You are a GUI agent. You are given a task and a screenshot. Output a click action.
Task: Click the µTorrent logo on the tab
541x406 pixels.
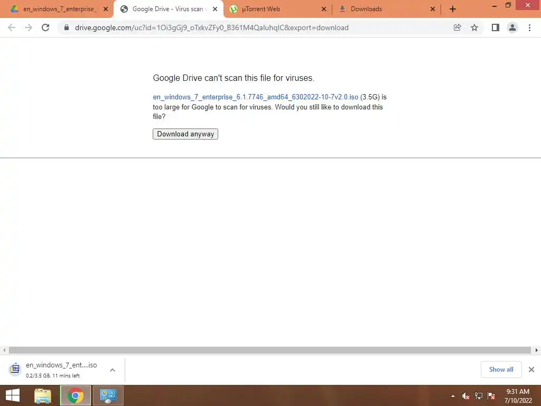point(234,10)
